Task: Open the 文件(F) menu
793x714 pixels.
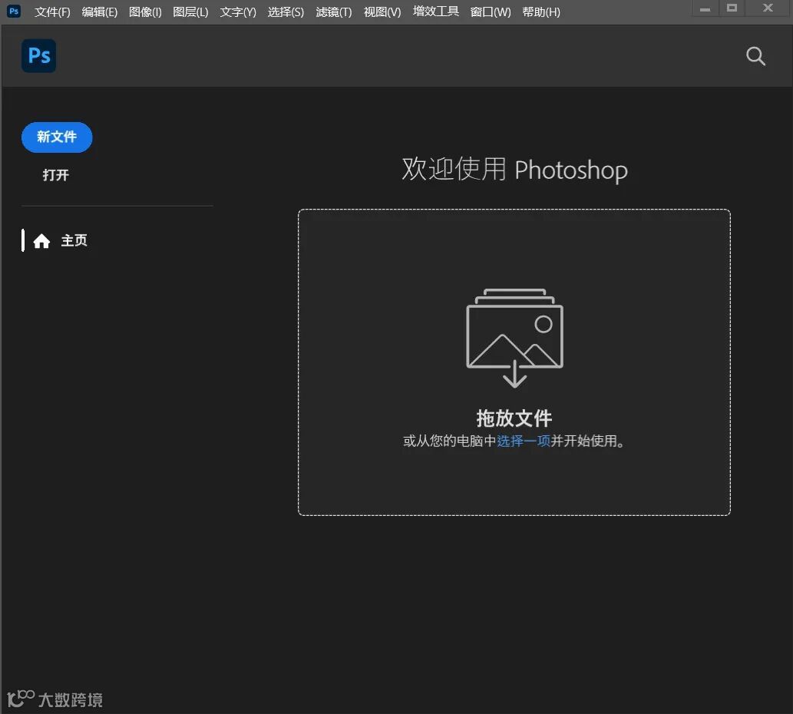Action: click(53, 12)
